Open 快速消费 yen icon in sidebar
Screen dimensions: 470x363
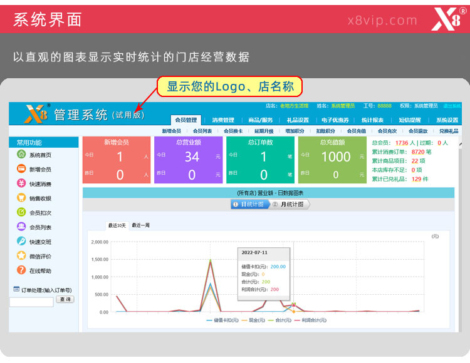coord(21,183)
